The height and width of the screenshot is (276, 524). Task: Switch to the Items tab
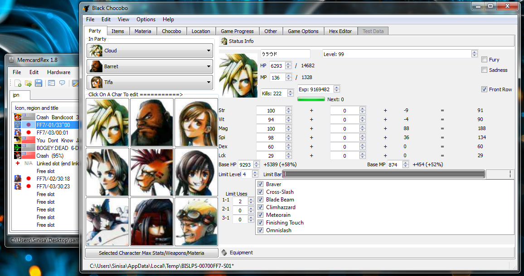click(x=118, y=31)
